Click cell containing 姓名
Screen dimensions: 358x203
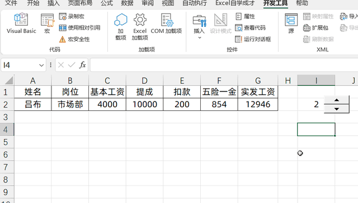(x=32, y=92)
